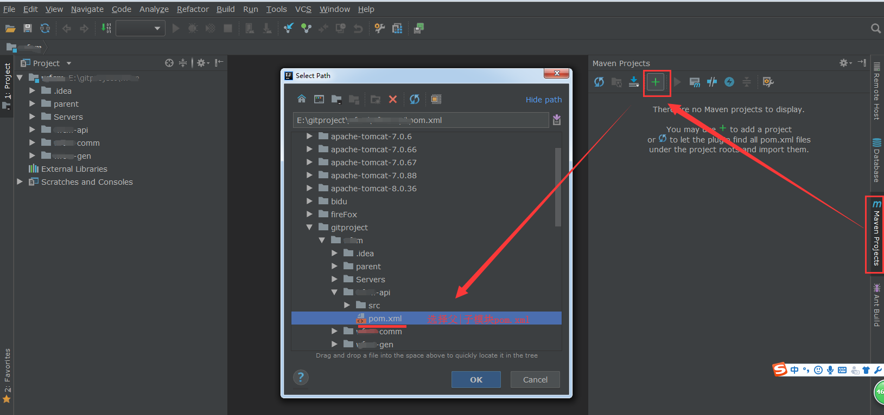This screenshot has width=884, height=415.
Task: Open Settings via the wrench toolbar icon
Action: point(380,28)
